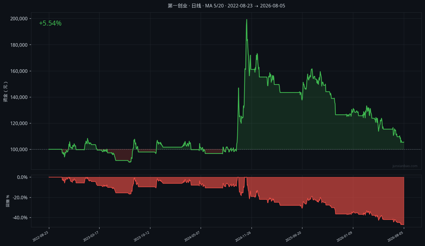Select the 2025-06-20 date axis label
425x246 pixels.
(x=294, y=236)
